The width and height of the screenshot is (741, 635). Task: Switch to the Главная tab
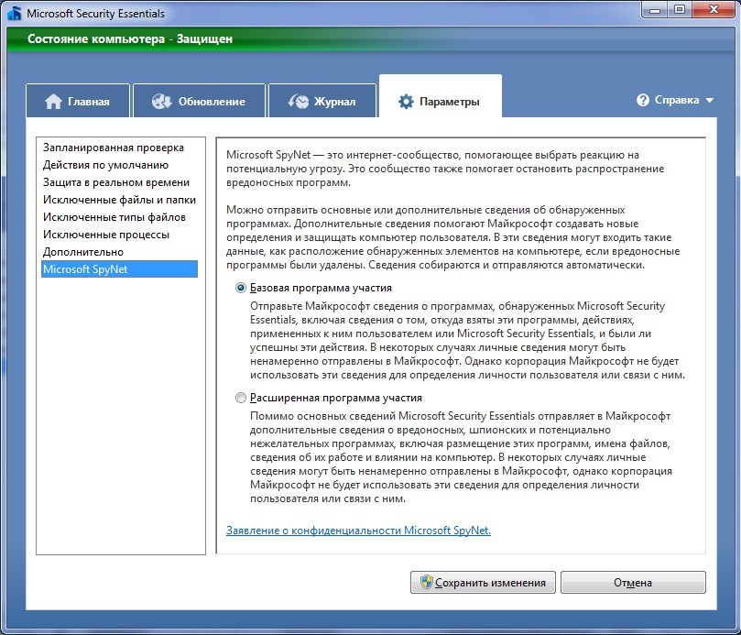78,101
